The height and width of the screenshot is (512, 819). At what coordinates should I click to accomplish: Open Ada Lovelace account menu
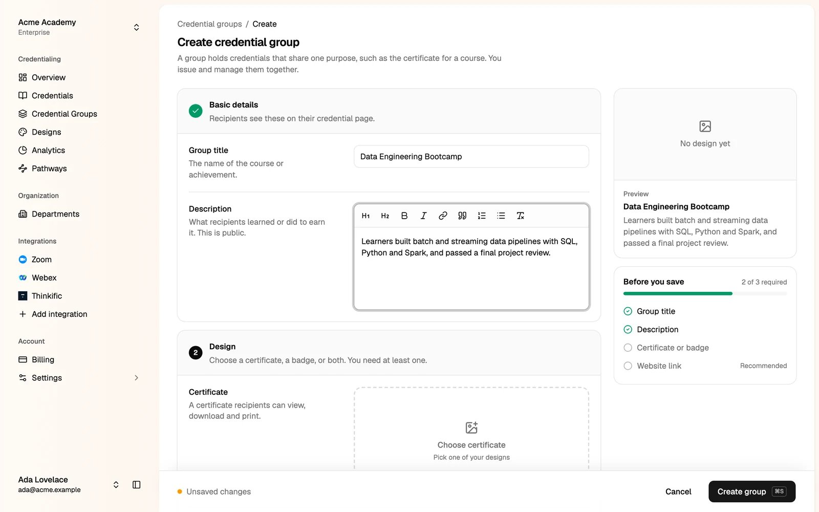[69, 484]
